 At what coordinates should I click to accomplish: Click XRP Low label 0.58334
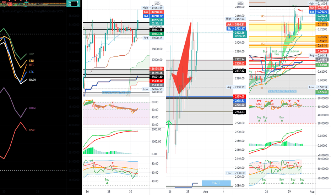(318, 87)
